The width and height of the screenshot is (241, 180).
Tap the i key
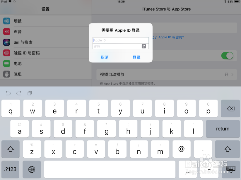pyautogui.click(x=165, y=109)
